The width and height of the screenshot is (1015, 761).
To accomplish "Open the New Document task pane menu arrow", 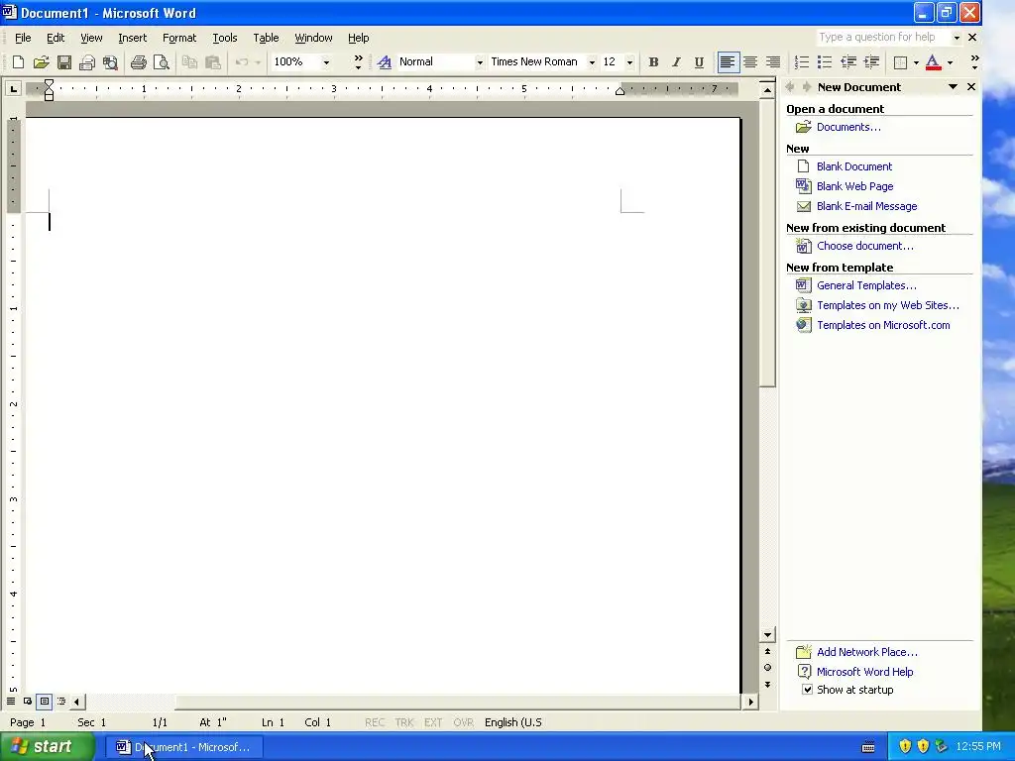I will 953,87.
